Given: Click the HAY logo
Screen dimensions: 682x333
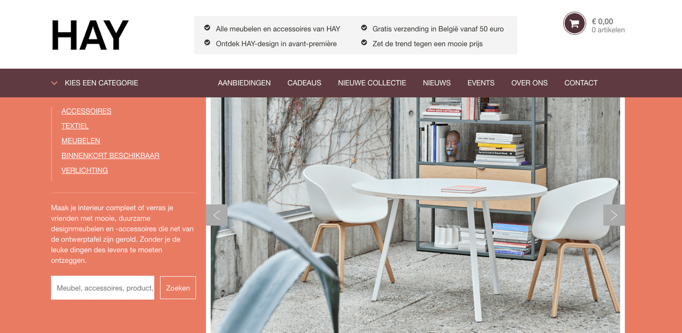Looking at the screenshot, I should (90, 36).
